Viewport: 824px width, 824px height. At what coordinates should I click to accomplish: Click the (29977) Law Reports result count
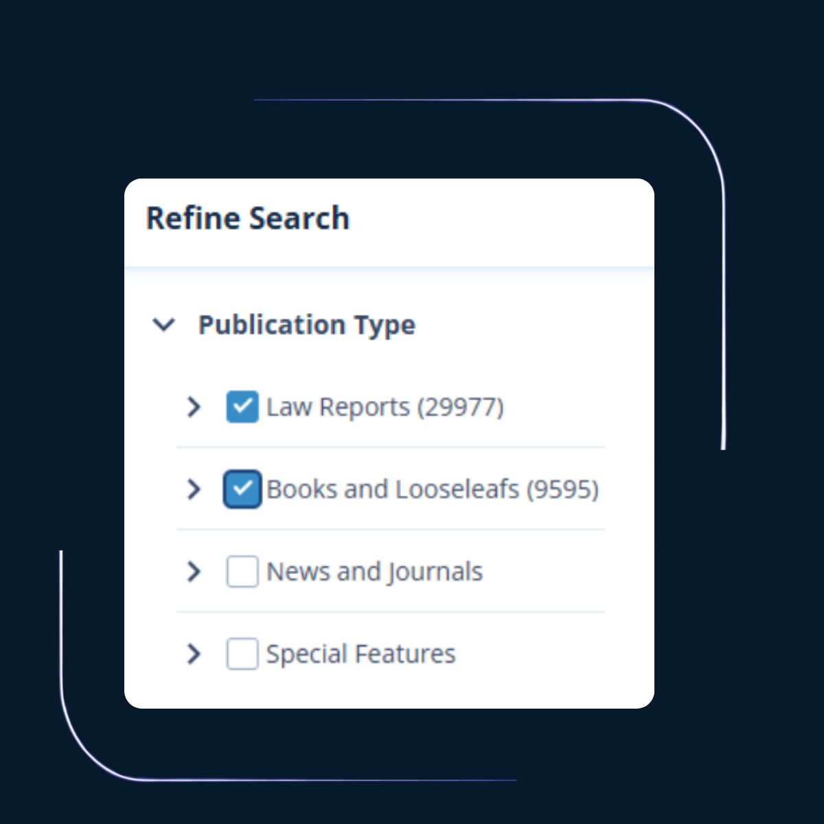click(x=461, y=407)
